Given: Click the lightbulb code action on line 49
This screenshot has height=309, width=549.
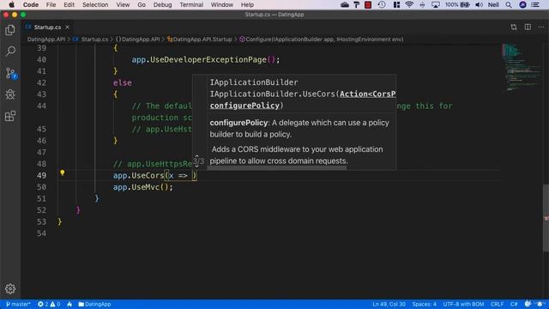Looking at the screenshot, I should click(x=62, y=173).
